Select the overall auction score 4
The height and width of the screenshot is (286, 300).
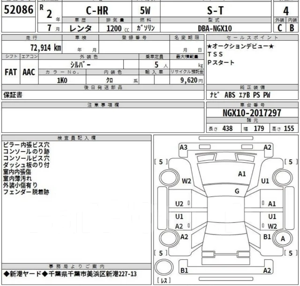pyautogui.click(x=286, y=11)
